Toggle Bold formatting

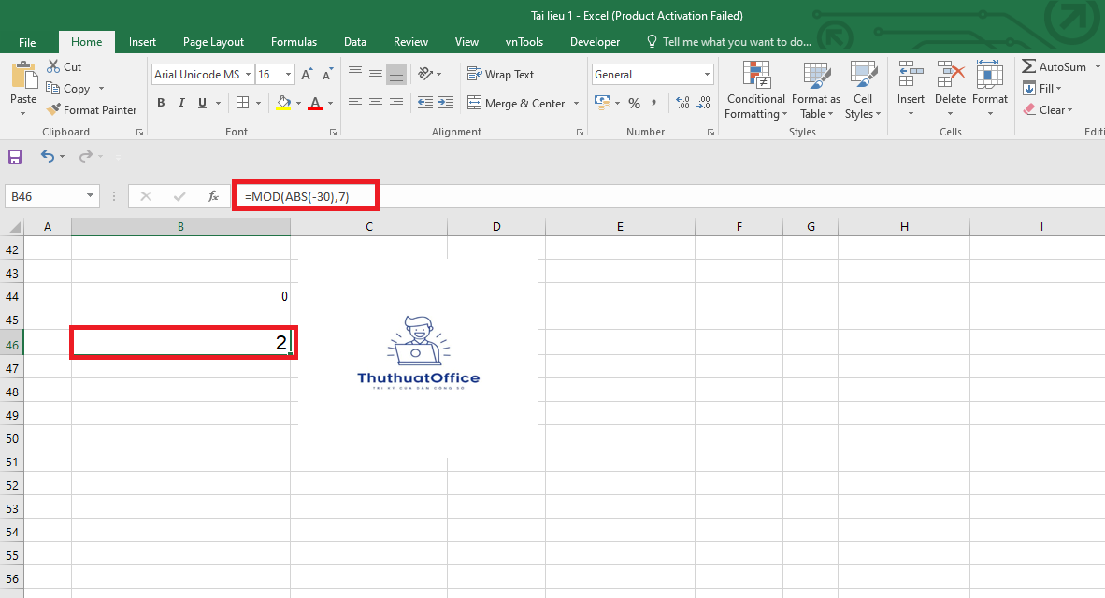point(161,103)
